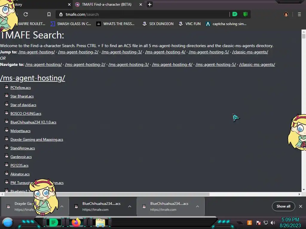Open Firefox from the taskbar
Screen dimensions: 306x229
[76, 222]
